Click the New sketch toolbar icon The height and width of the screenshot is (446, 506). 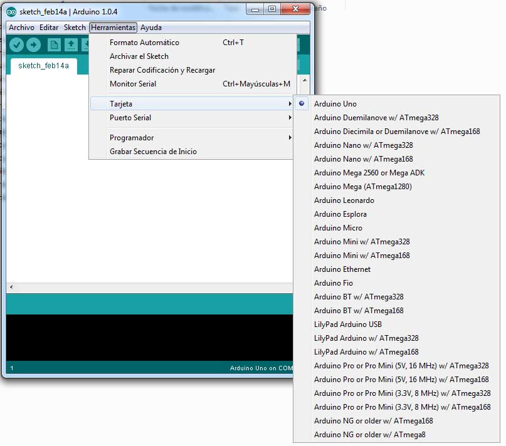pyautogui.click(x=54, y=45)
